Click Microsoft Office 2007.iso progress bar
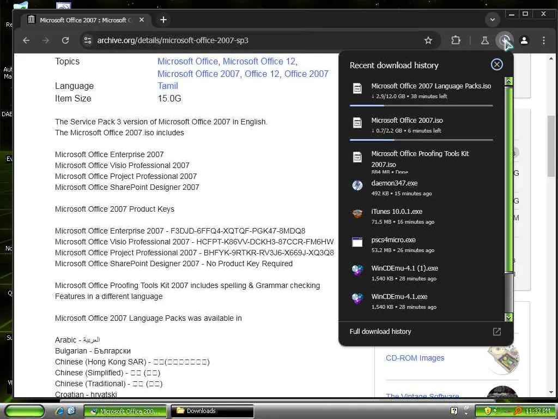Screen dimensions: 558x419 click(421, 140)
